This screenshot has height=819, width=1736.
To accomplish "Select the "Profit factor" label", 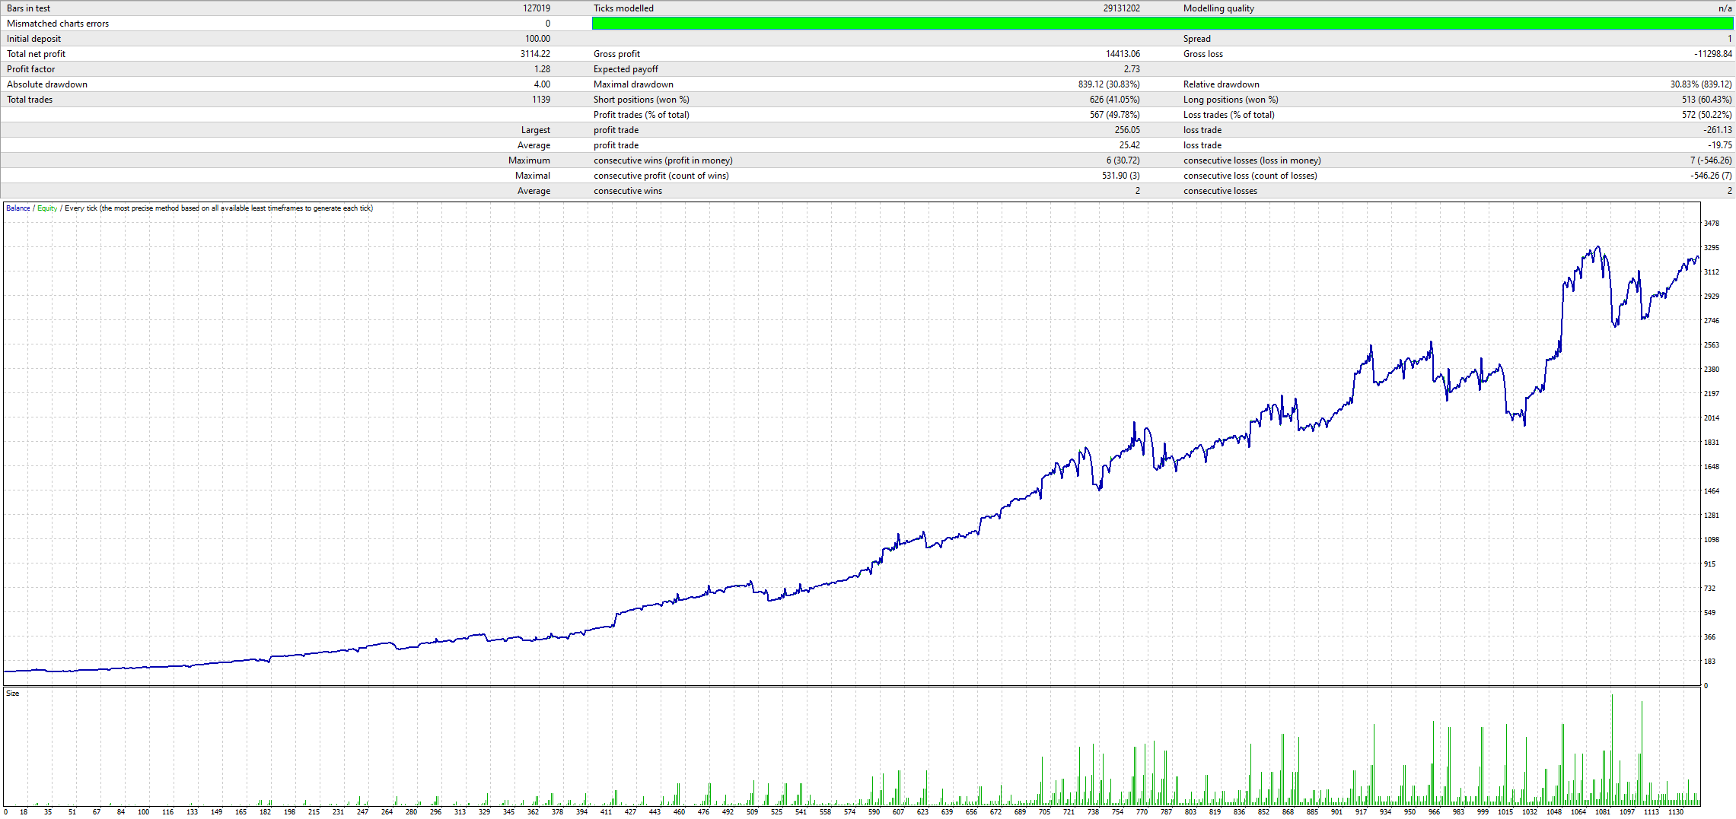I will pyautogui.click(x=31, y=69).
